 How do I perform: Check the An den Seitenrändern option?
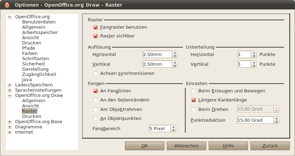click(x=95, y=100)
